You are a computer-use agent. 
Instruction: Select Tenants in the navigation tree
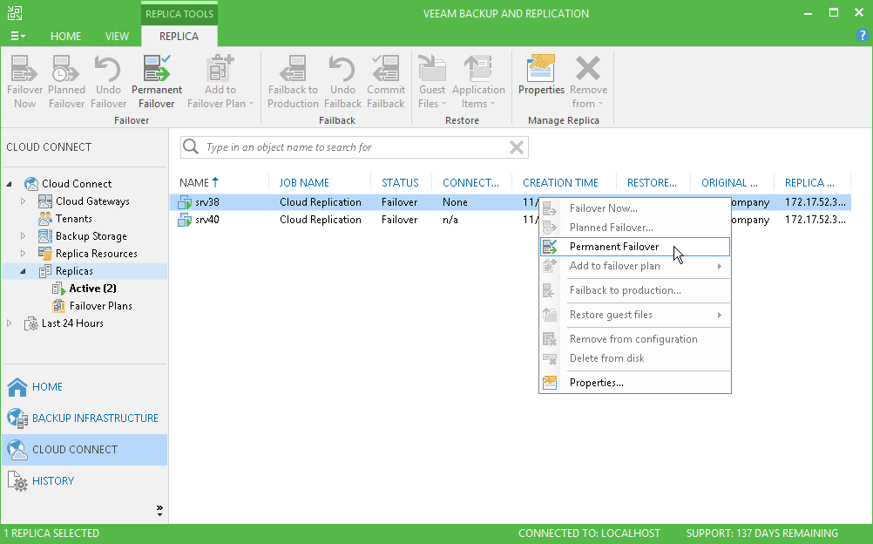tap(73, 219)
